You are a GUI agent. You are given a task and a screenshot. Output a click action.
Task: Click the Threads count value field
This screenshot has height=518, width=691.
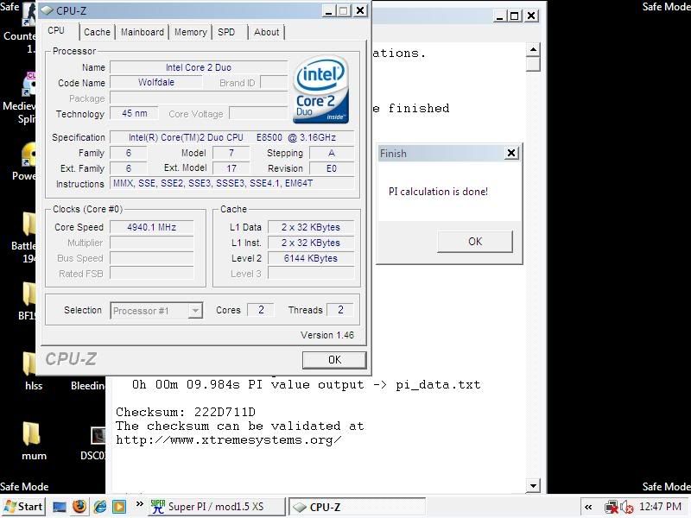tap(340, 310)
